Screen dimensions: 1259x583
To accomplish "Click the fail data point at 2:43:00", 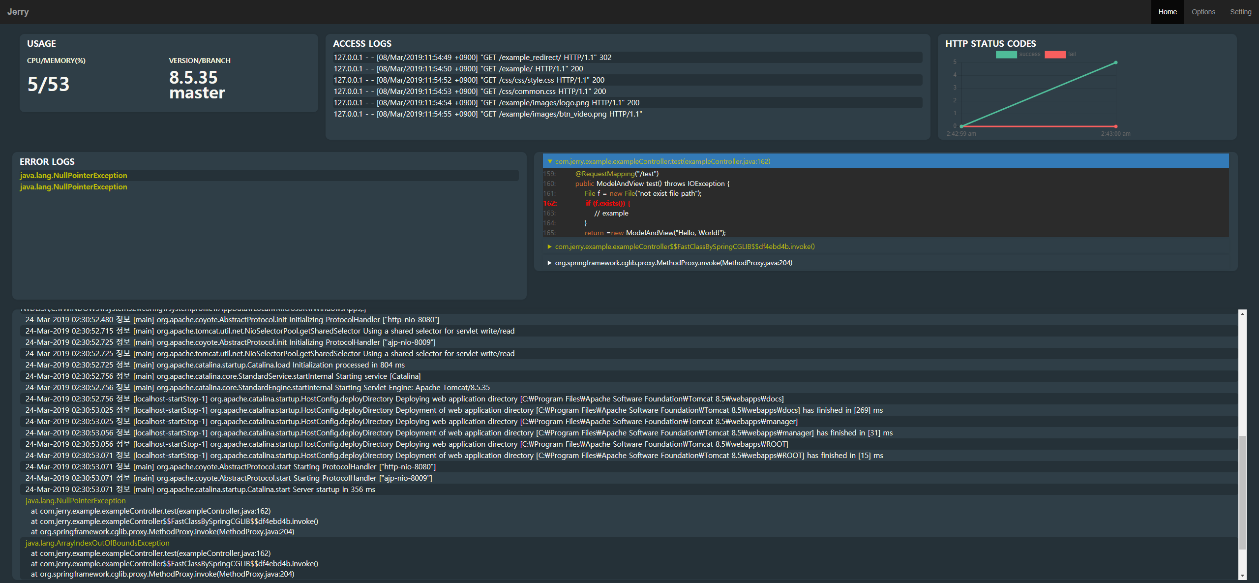I will [1115, 126].
